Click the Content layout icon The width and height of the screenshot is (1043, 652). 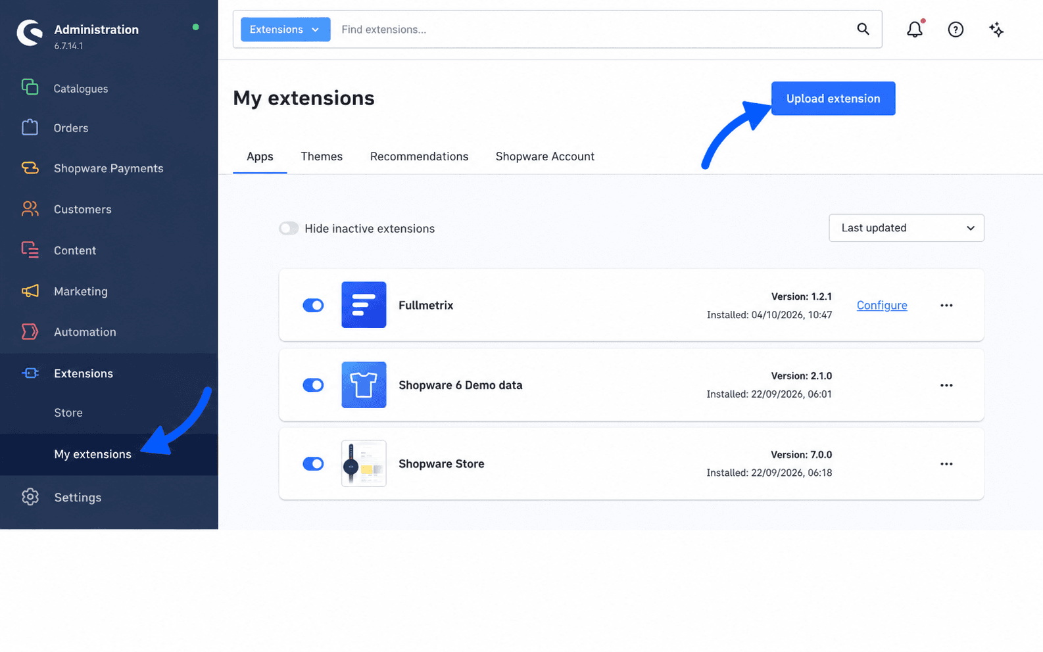[30, 250]
